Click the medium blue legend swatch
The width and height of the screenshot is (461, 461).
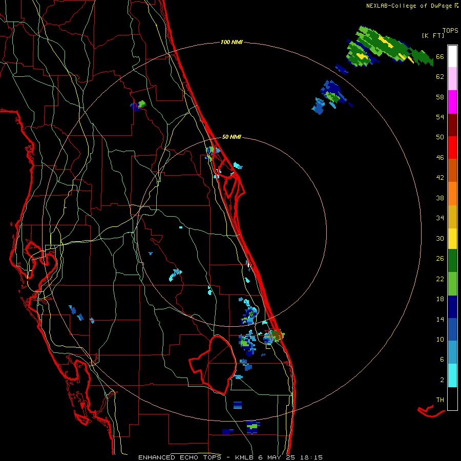tap(452, 329)
